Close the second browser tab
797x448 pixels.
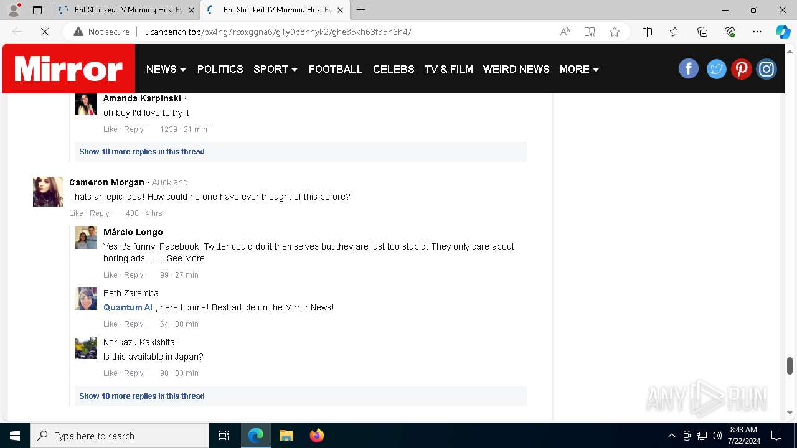point(340,10)
